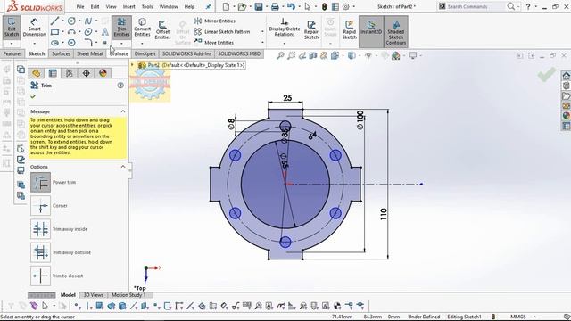Open the View menu
The height and width of the screenshot is (321, 571).
pos(111,6)
